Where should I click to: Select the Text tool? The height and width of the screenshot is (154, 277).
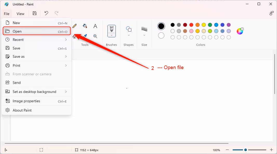[95, 26]
